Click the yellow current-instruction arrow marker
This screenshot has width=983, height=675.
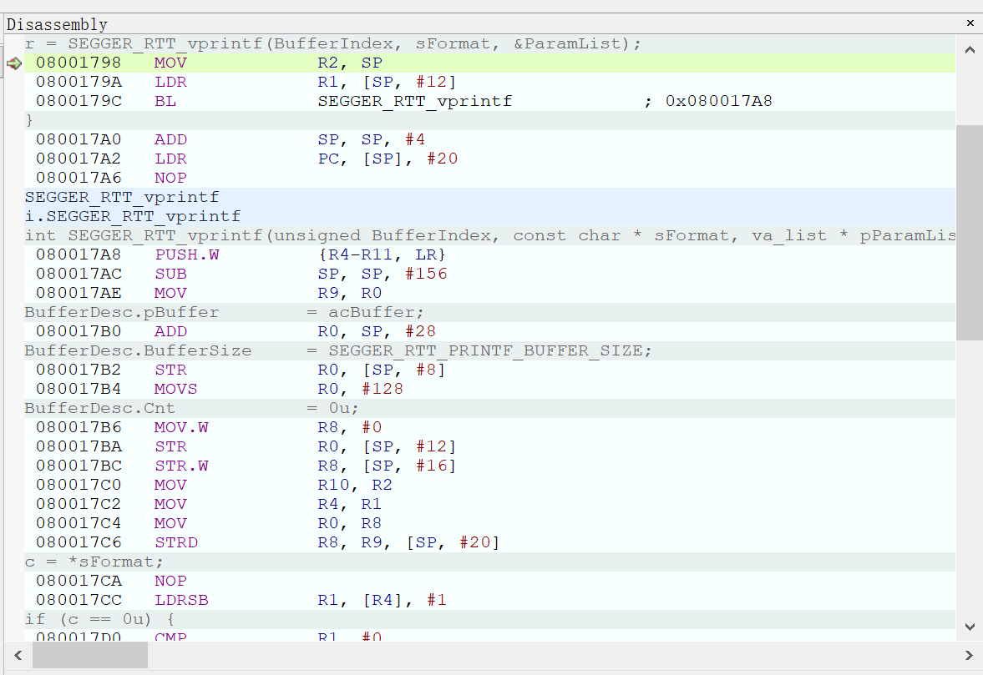point(13,63)
